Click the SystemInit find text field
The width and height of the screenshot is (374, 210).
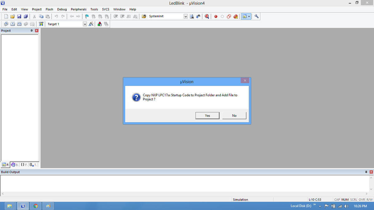point(166,16)
